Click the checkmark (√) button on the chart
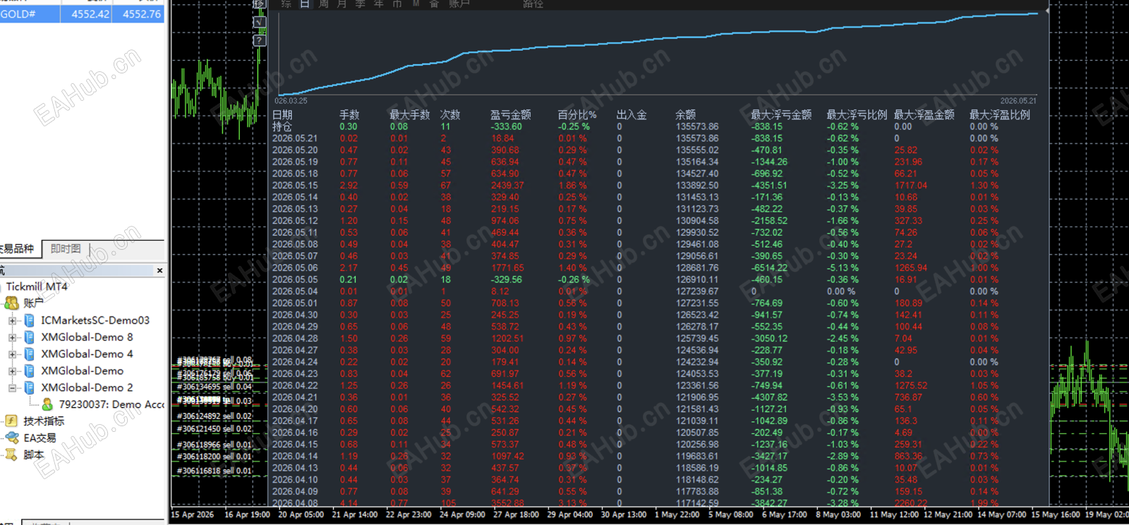The height and width of the screenshot is (525, 1129). (x=259, y=22)
